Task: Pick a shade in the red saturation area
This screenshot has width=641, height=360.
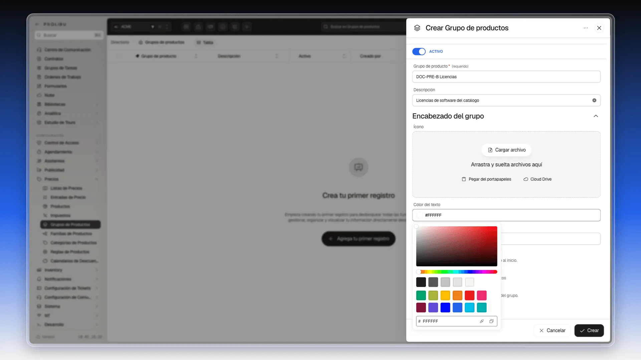Action: click(x=456, y=246)
